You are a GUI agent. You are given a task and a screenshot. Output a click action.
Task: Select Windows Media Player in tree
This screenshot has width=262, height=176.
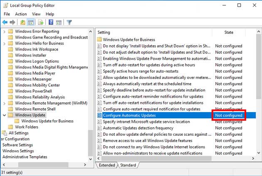point(35,73)
